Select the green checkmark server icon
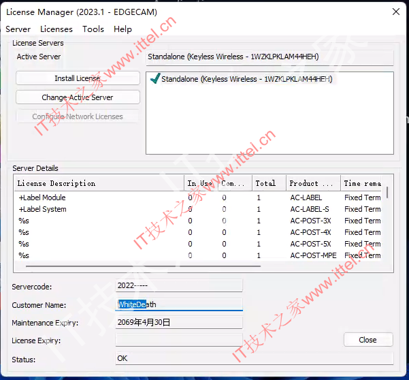 click(155, 78)
